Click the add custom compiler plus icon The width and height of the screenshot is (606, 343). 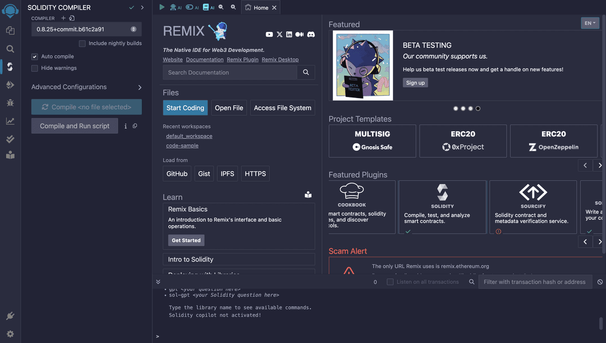63,18
